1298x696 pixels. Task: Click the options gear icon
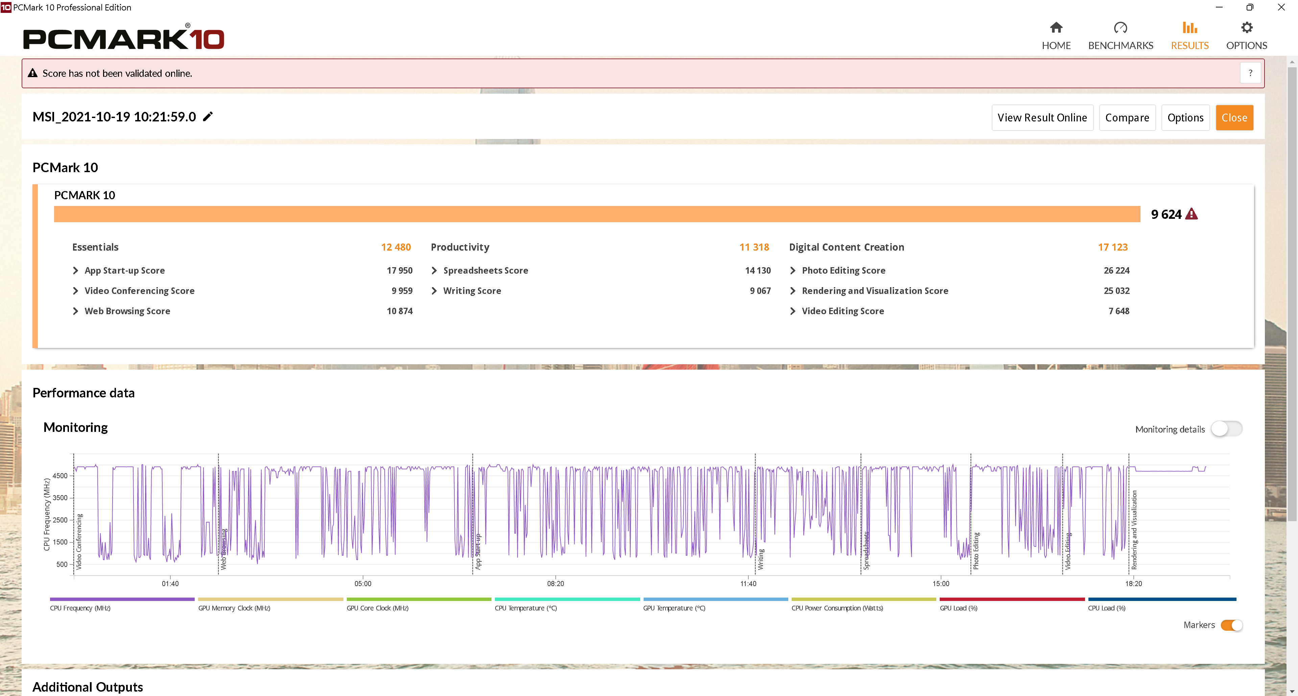click(x=1247, y=27)
